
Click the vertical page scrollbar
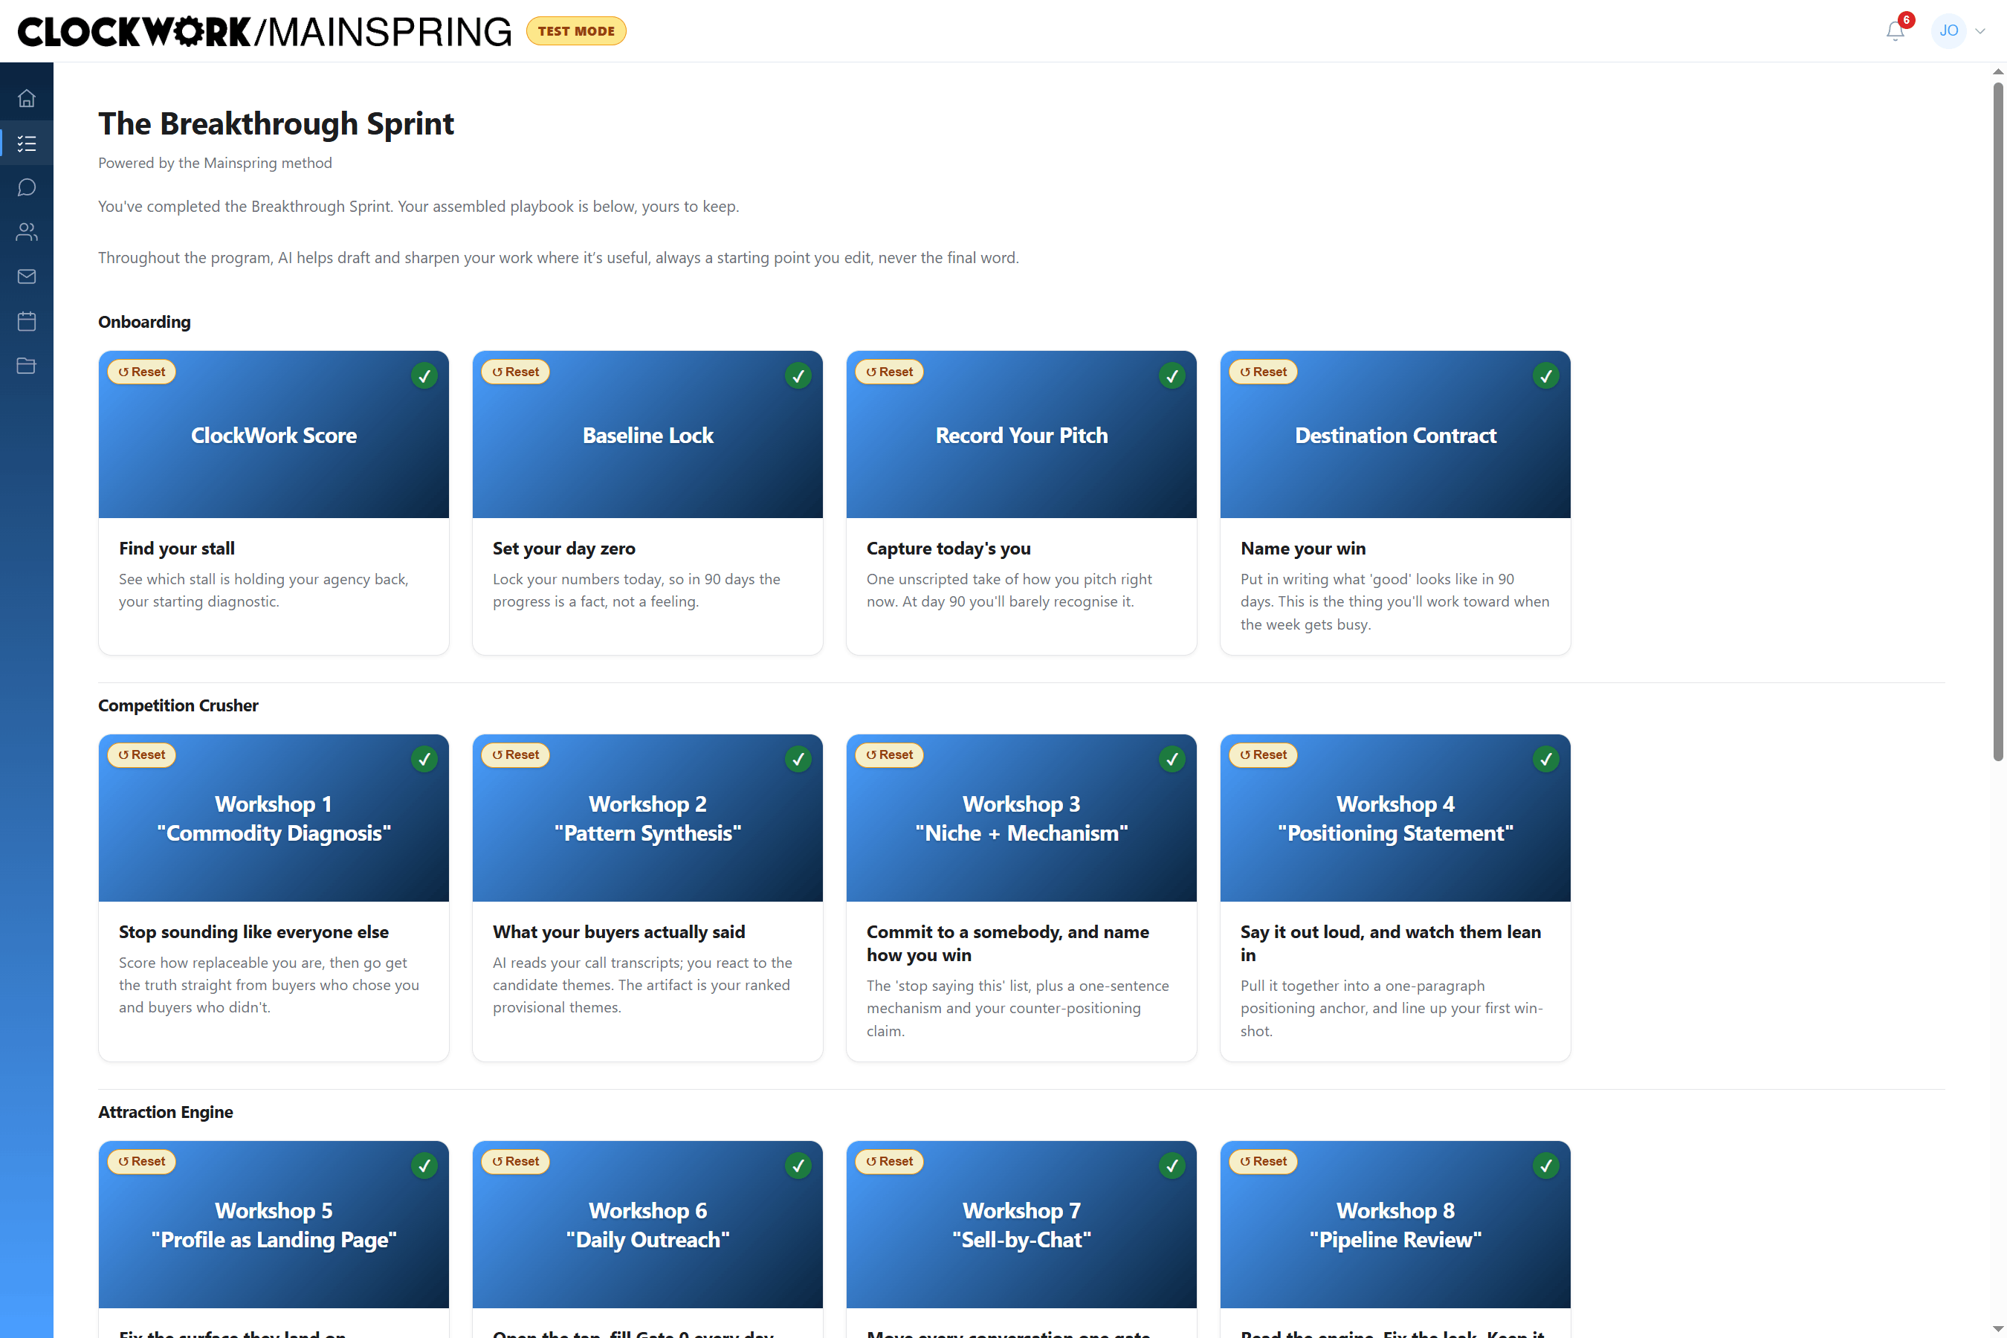click(1997, 421)
